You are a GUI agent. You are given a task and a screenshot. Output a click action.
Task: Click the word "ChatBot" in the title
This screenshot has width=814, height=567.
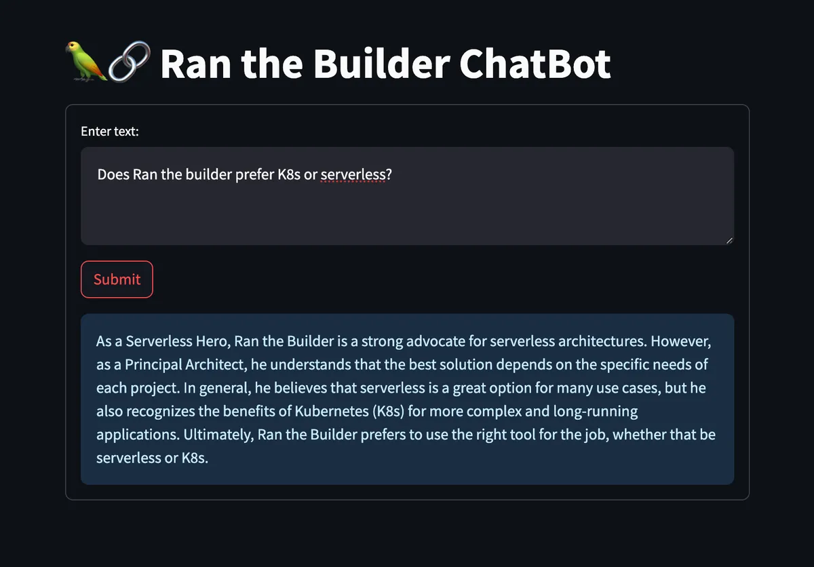click(535, 63)
